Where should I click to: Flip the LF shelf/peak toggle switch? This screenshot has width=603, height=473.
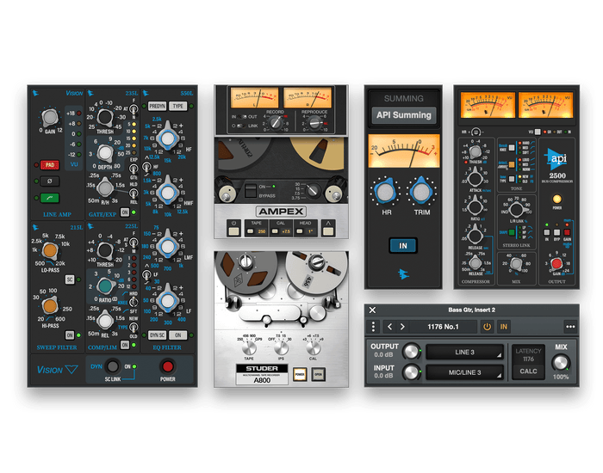[x=146, y=275]
